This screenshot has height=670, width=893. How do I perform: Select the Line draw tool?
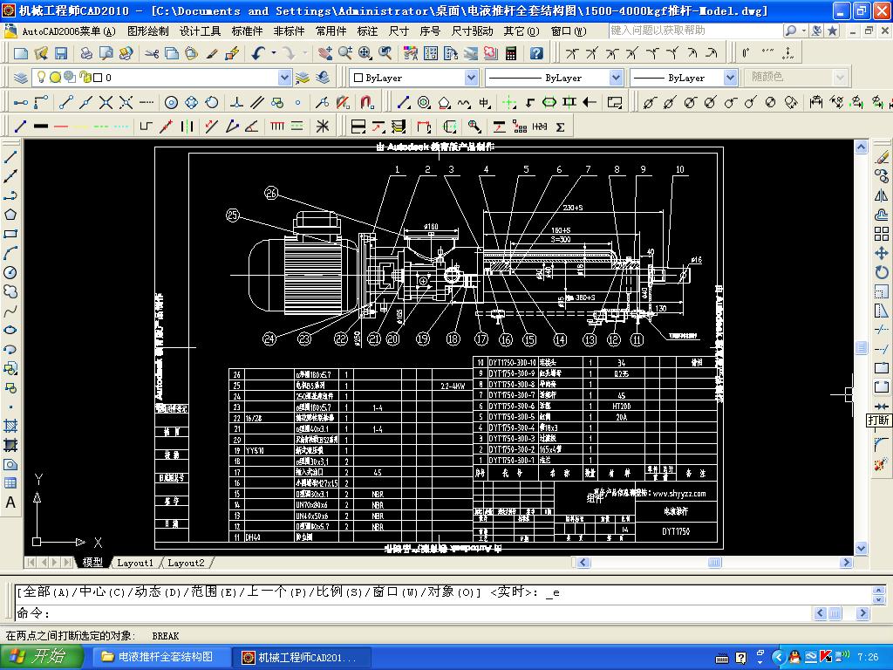coord(10,158)
